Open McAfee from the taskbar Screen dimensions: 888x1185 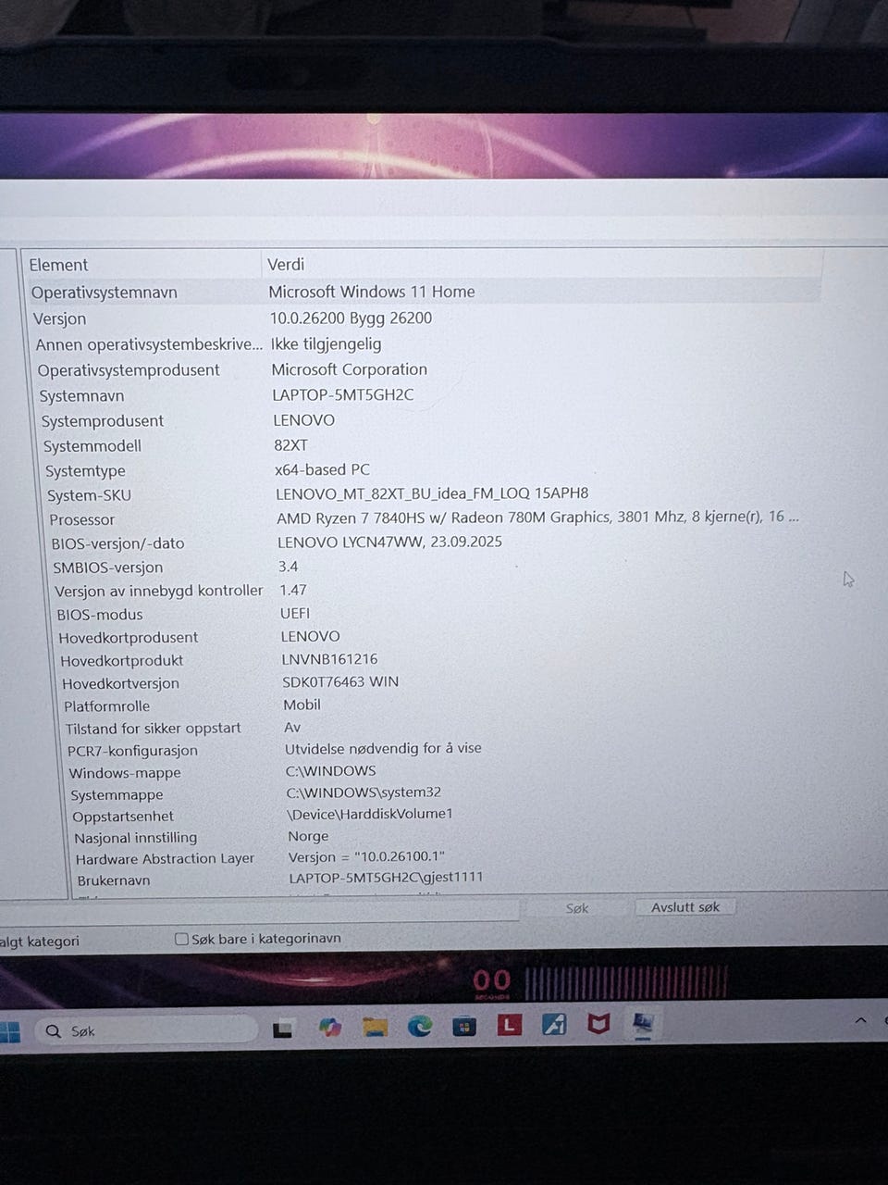click(598, 1024)
